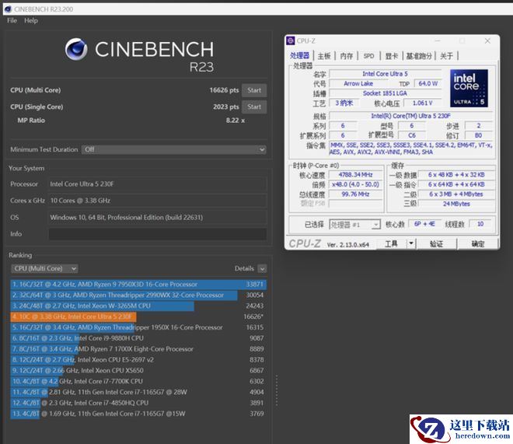This screenshot has height=444, width=513.
Task: Close the CPU-Z window
Action: 487,40
